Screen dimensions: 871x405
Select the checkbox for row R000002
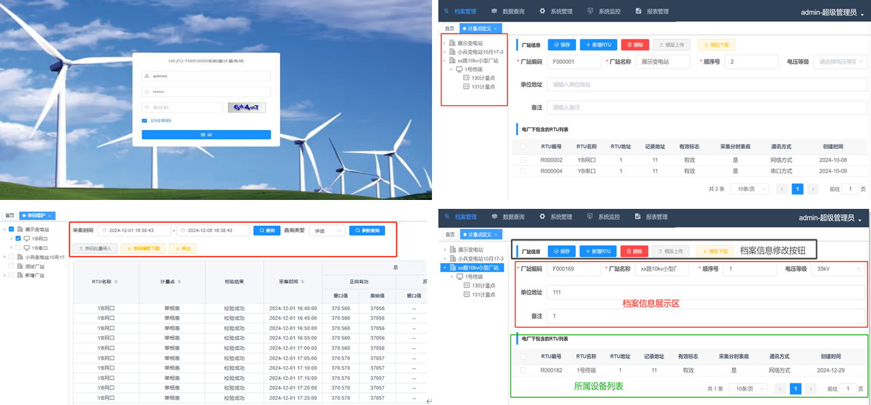[x=522, y=160]
